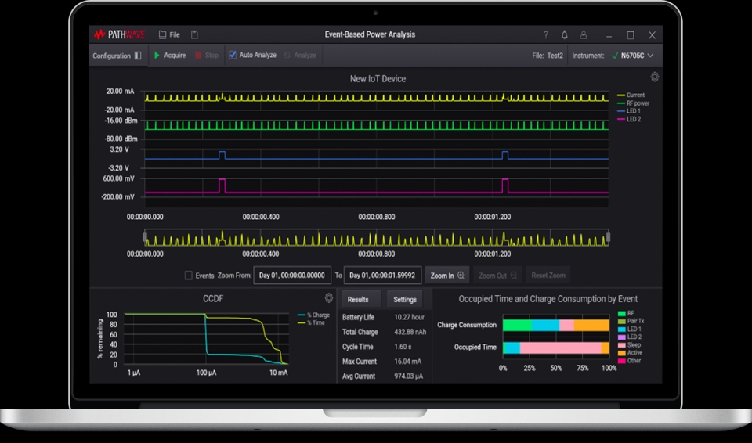Click left handle of overview range slider

click(145, 237)
